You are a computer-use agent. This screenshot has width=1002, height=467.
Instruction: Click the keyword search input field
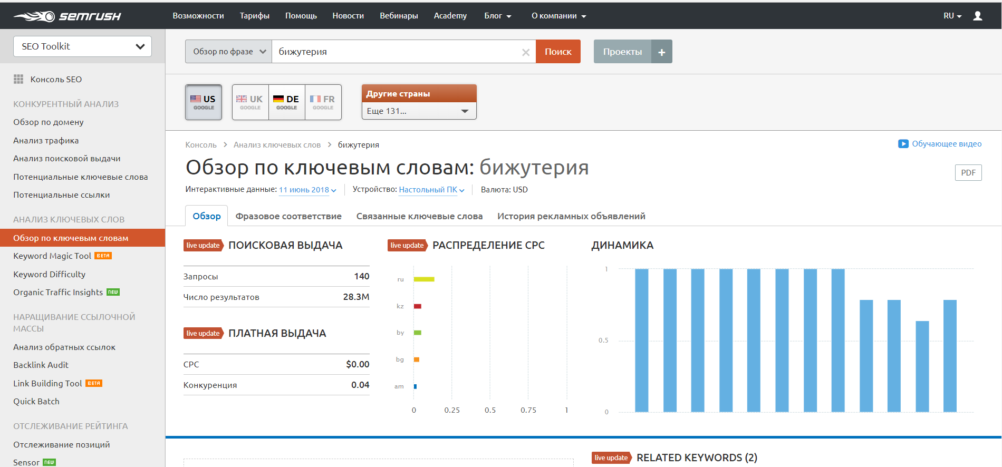point(396,52)
